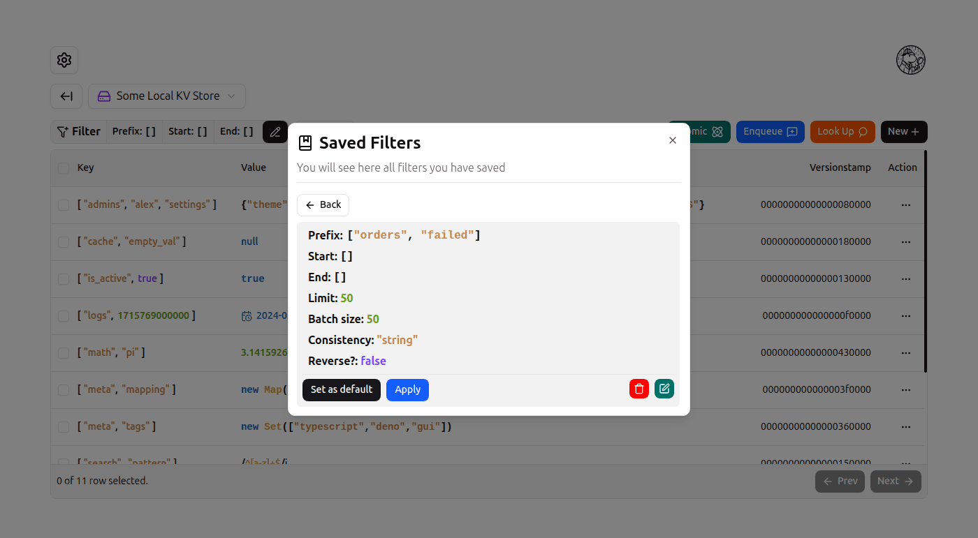Select the checkbox for cache empty_val row
The width and height of the screenshot is (978, 538).
[64, 241]
